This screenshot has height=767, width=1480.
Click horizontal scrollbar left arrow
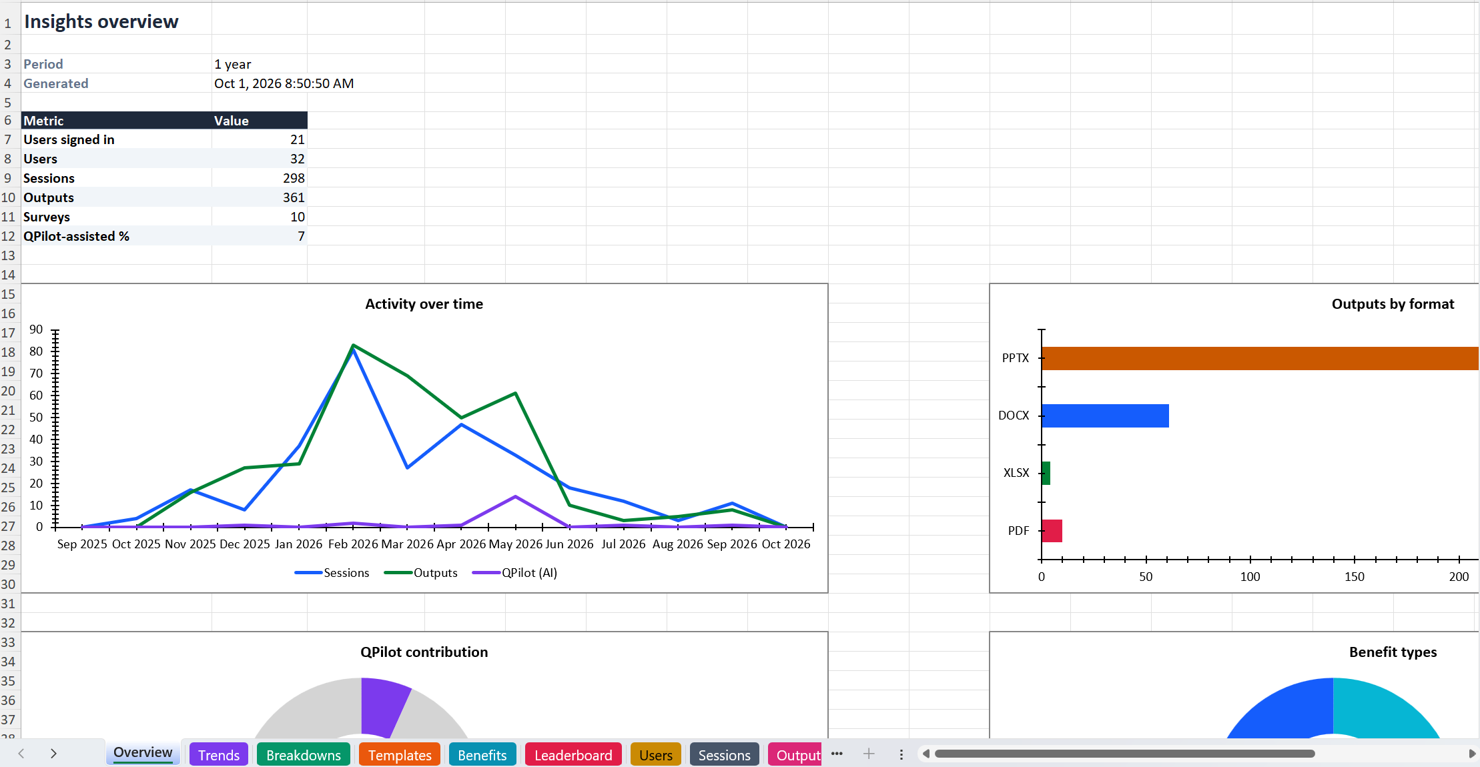[x=926, y=754]
